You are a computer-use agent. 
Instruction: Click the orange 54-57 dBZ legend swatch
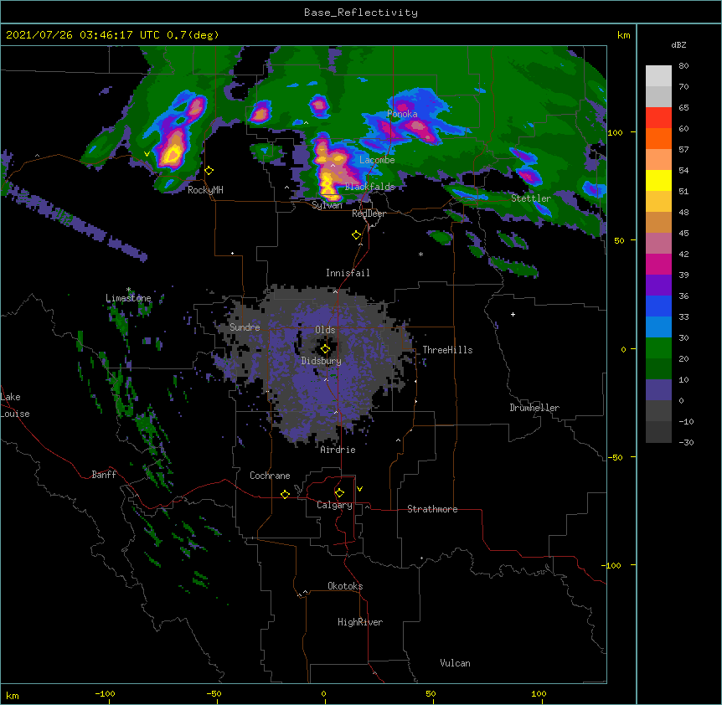click(x=658, y=159)
